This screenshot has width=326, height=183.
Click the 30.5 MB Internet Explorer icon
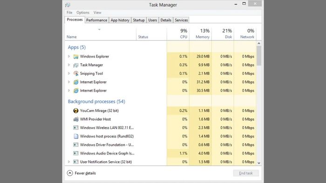coord(76,91)
